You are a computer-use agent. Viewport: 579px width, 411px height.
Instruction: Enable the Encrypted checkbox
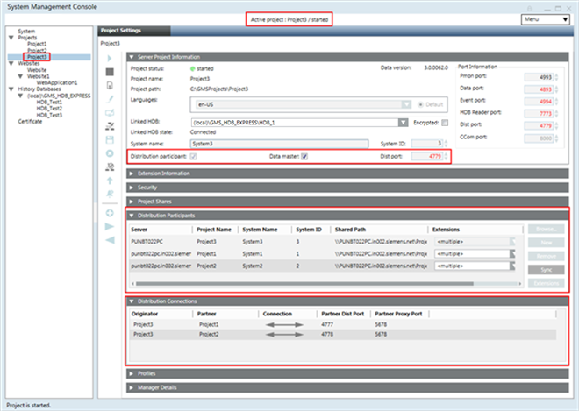[446, 124]
